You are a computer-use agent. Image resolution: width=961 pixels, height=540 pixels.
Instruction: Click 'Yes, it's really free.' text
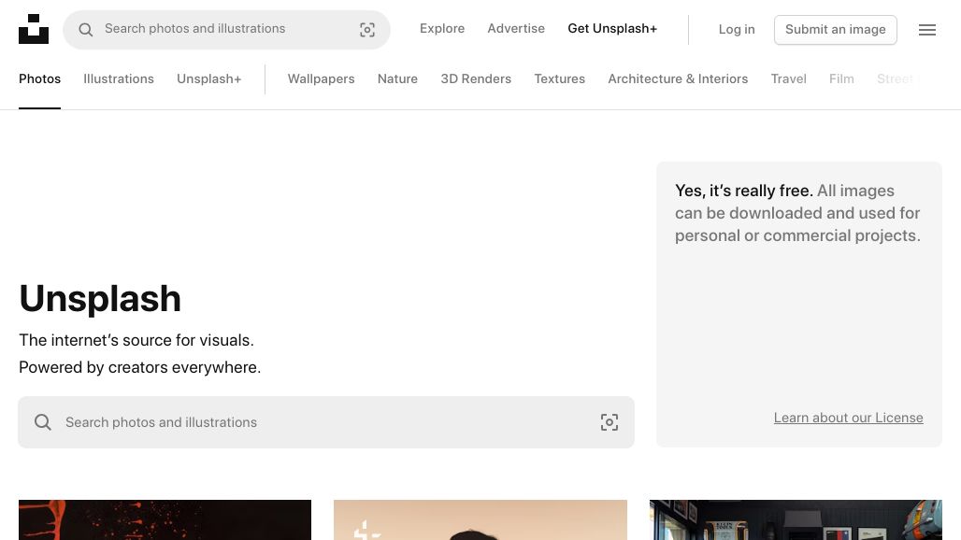[744, 191]
